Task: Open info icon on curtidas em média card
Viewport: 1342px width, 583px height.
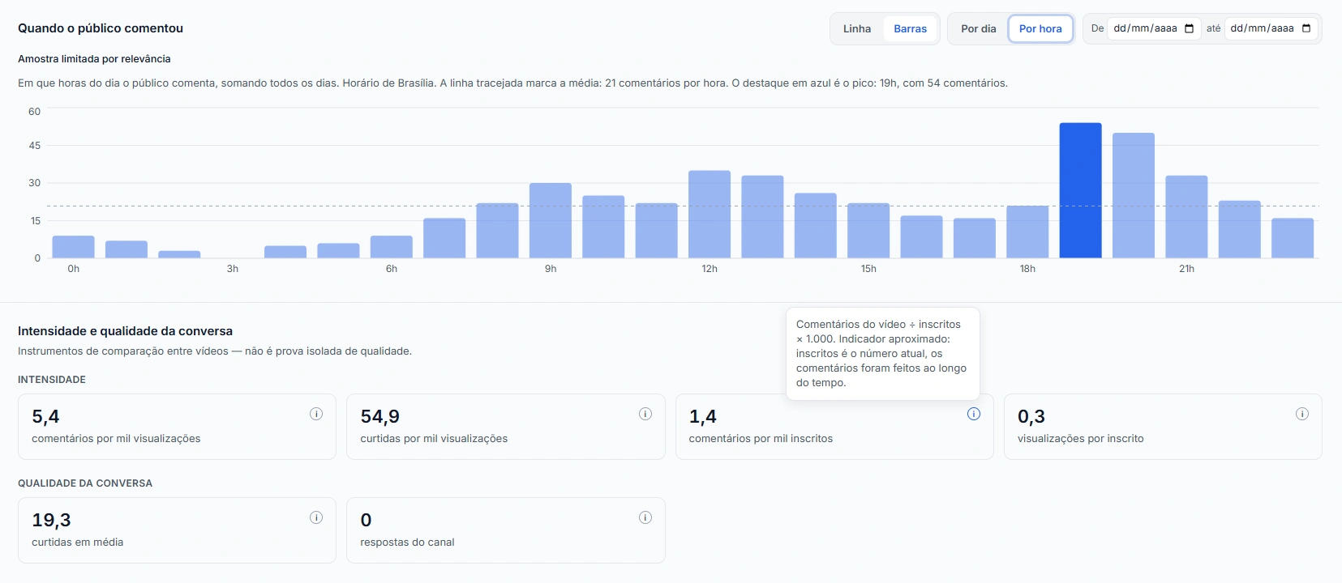Action: 316,517
